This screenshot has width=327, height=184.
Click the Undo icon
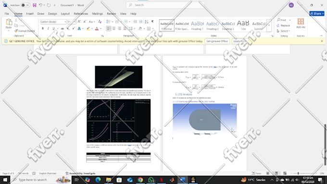pos(41,5)
